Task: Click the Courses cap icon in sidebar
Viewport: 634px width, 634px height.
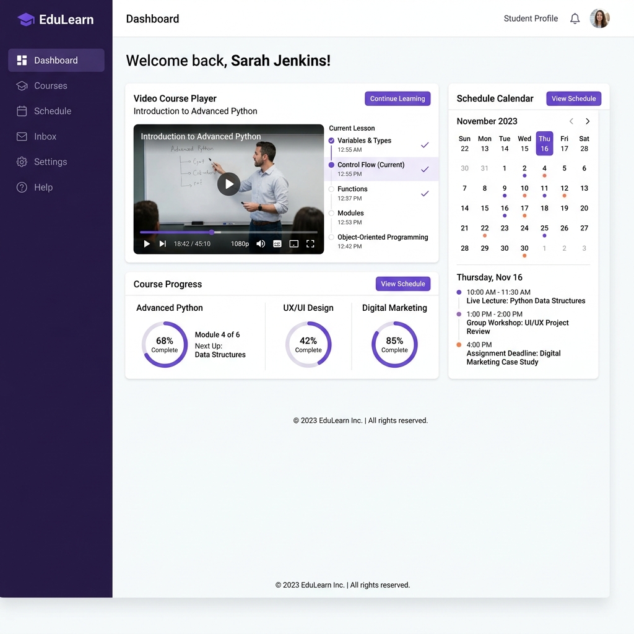Action: (22, 85)
